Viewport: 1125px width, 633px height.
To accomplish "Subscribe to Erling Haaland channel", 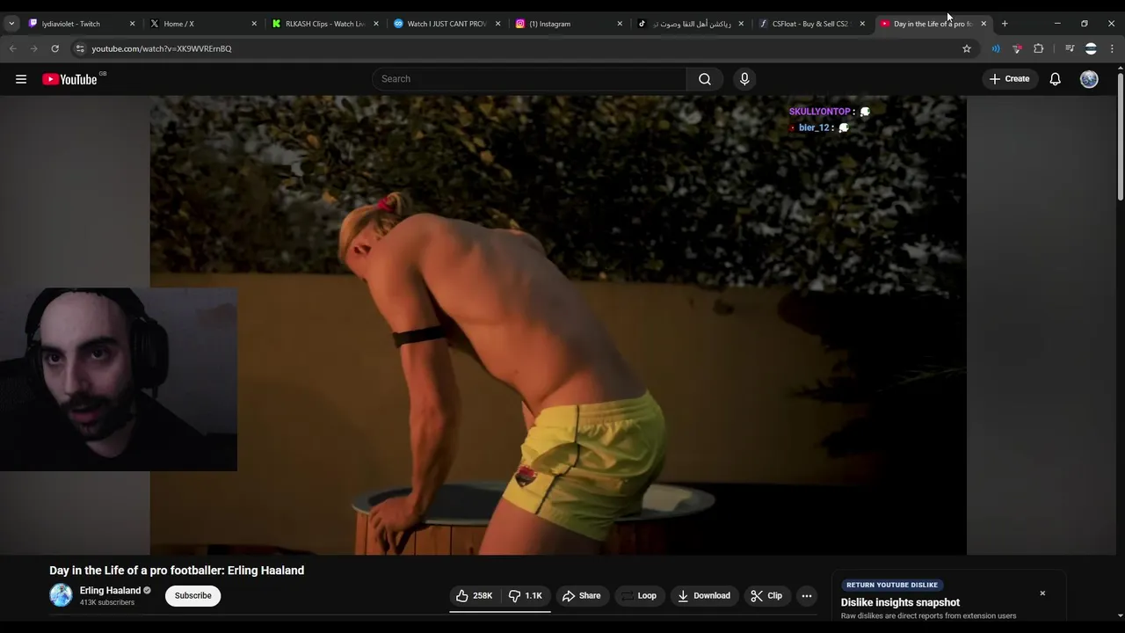I will coord(192,596).
